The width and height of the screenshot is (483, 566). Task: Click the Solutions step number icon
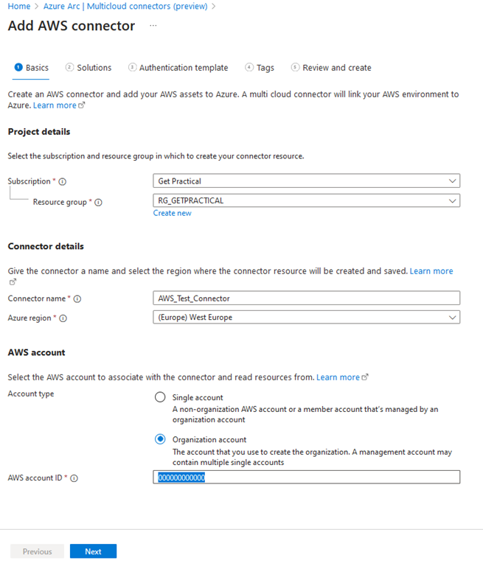coord(69,68)
